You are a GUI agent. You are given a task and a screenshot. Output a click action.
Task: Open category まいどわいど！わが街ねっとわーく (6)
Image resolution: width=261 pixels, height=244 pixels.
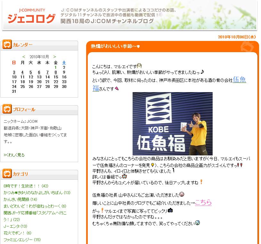[35, 206]
